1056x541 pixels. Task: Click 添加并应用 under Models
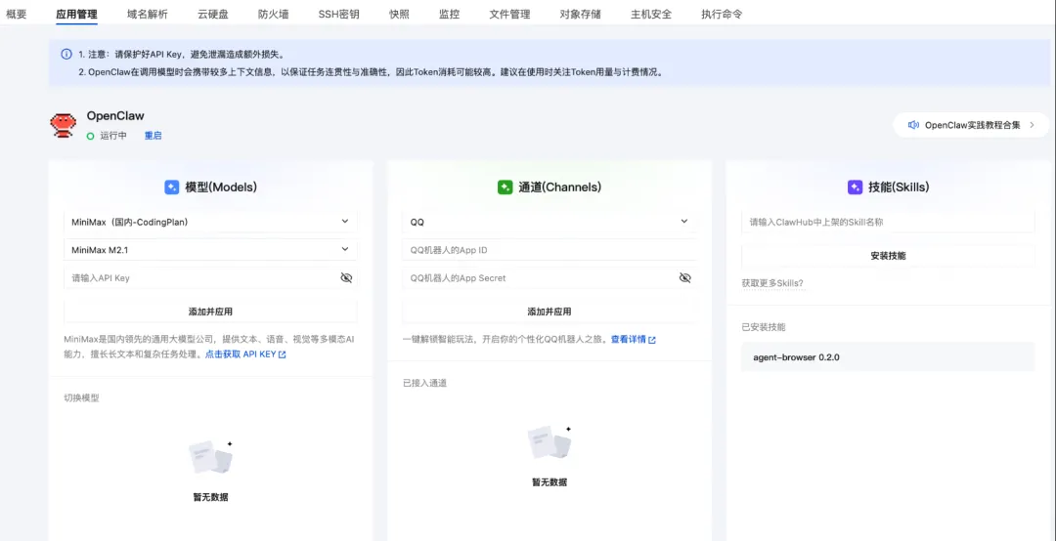pos(211,312)
